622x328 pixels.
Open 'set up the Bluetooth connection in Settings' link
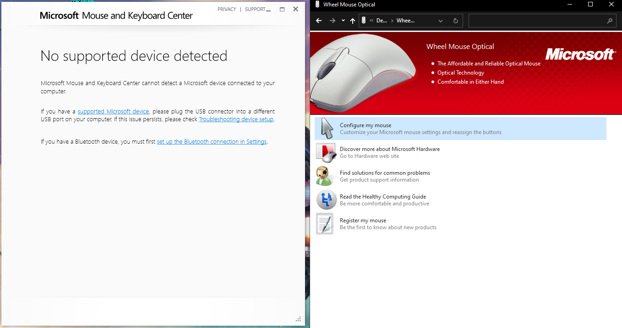[x=212, y=142]
